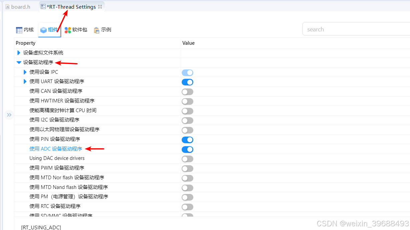410x230 pixels.
Task: Click the 组件 blue cube icon
Action: [x=43, y=30]
